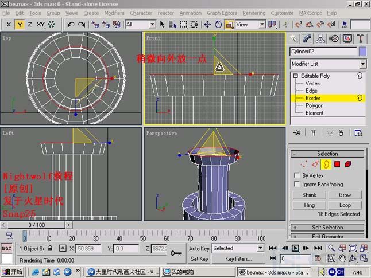Click the Key Filters... button
The height and width of the screenshot is (278, 371).
coord(238,259)
